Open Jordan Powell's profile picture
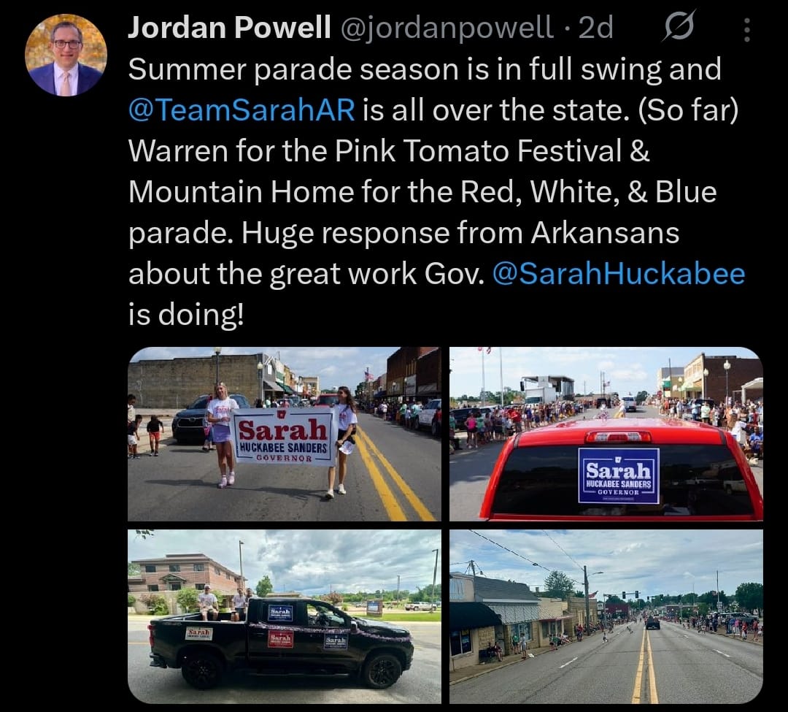 [x=66, y=55]
